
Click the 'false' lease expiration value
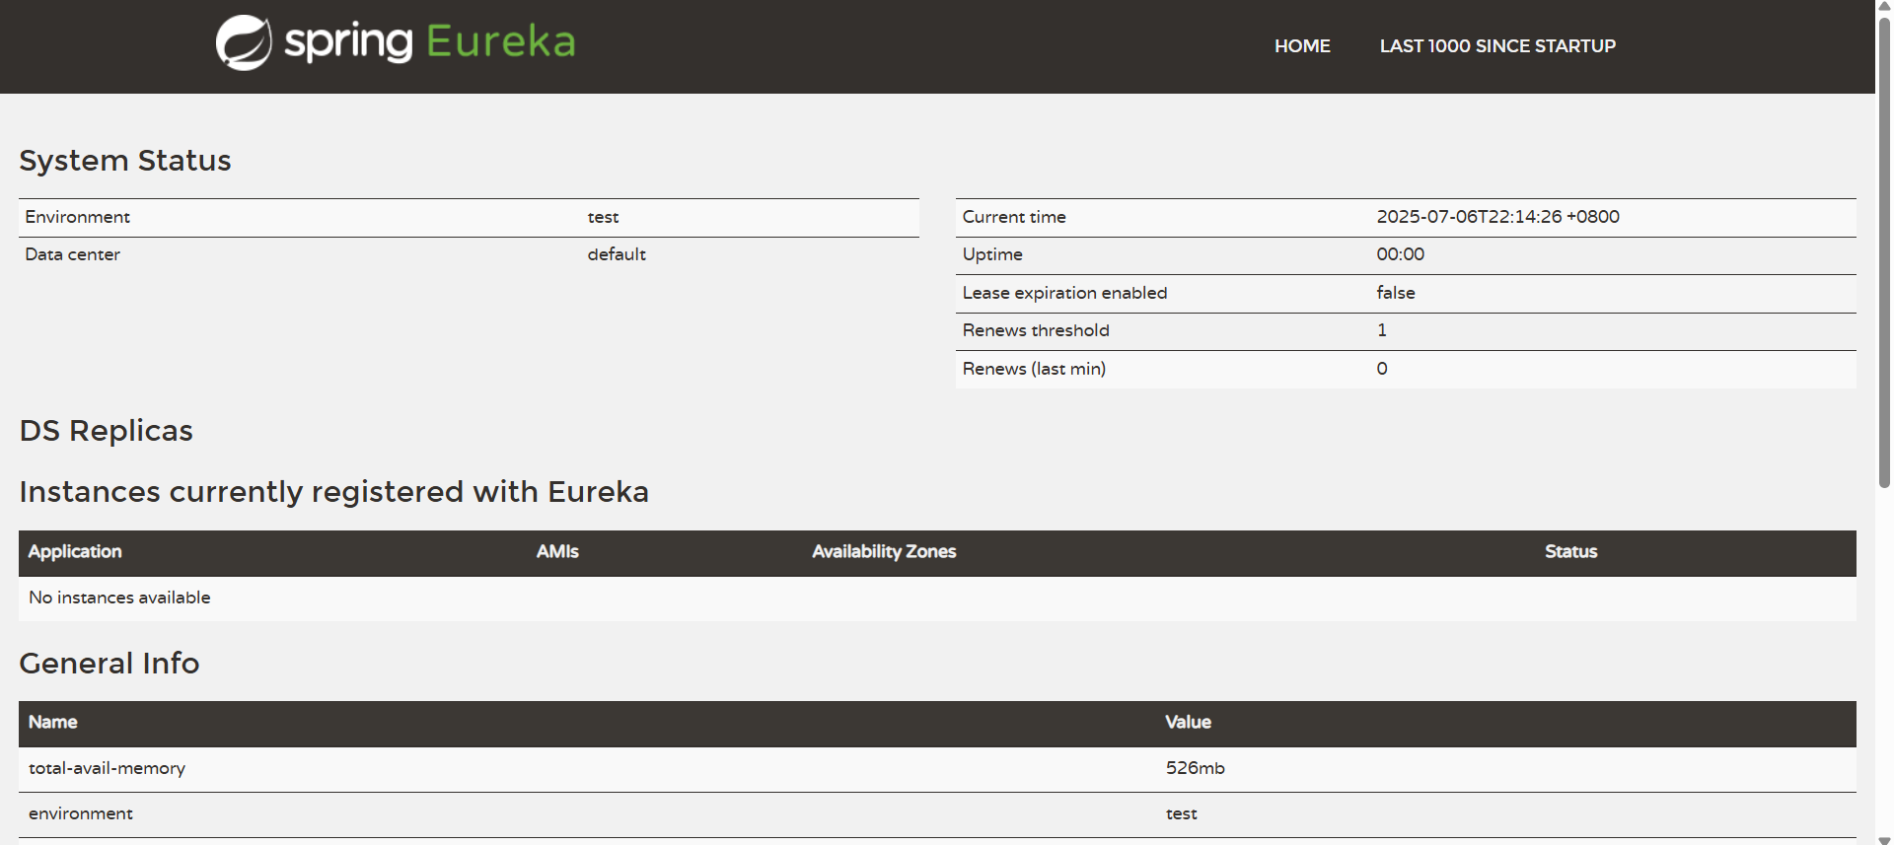coord(1396,293)
